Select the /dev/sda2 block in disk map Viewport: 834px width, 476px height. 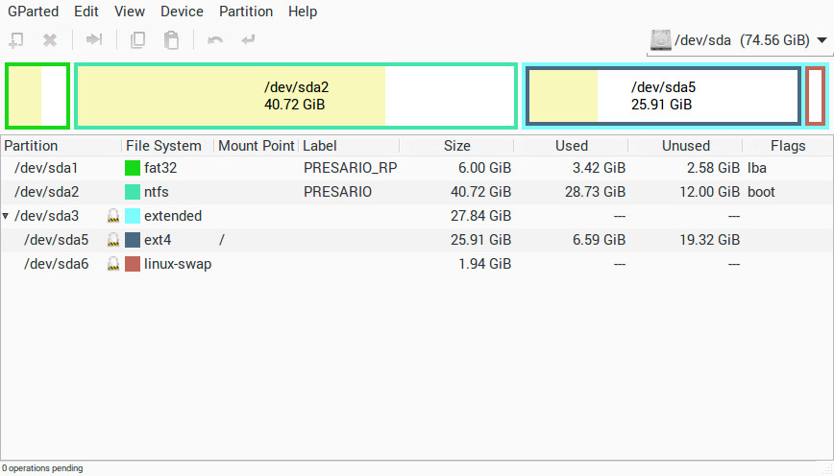click(296, 96)
